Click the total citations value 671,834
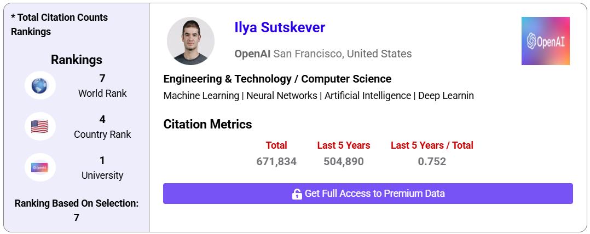590x234 pixels. (x=276, y=161)
